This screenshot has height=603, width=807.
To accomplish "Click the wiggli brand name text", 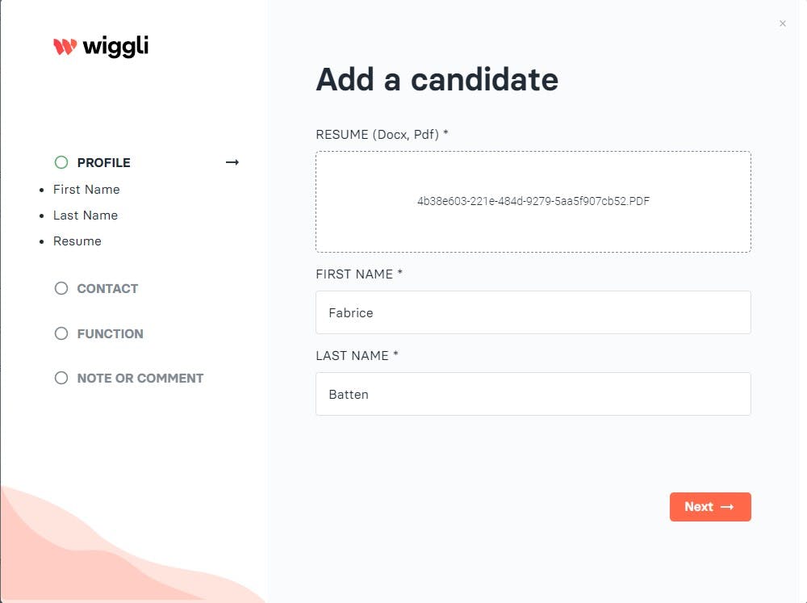I will pyautogui.click(x=115, y=47).
